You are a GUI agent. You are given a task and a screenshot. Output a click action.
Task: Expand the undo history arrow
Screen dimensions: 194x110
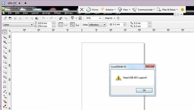pyautogui.click(x=47, y=18)
